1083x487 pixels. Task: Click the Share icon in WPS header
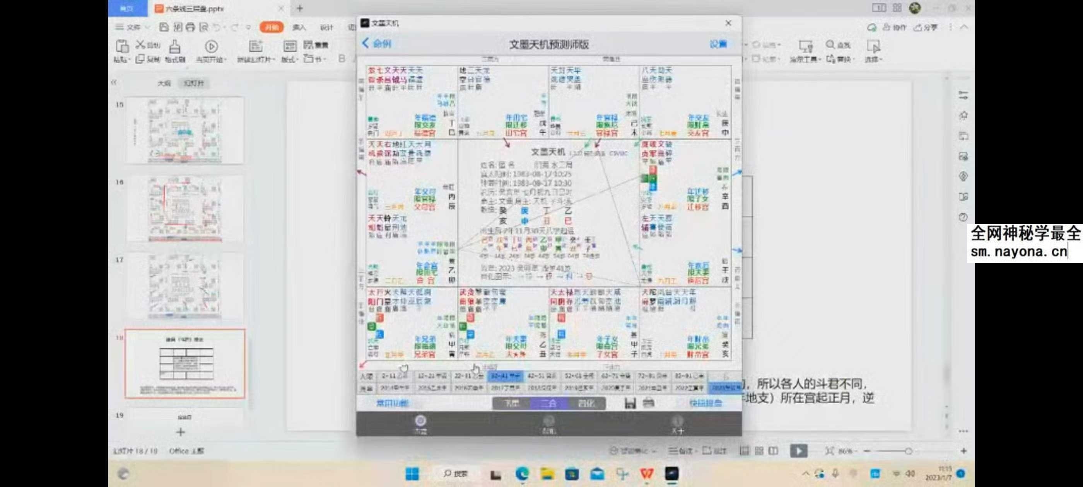[918, 27]
